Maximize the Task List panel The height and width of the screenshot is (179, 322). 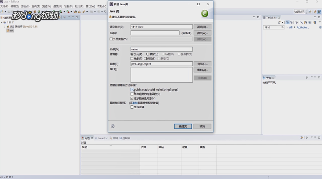click(x=319, y=17)
